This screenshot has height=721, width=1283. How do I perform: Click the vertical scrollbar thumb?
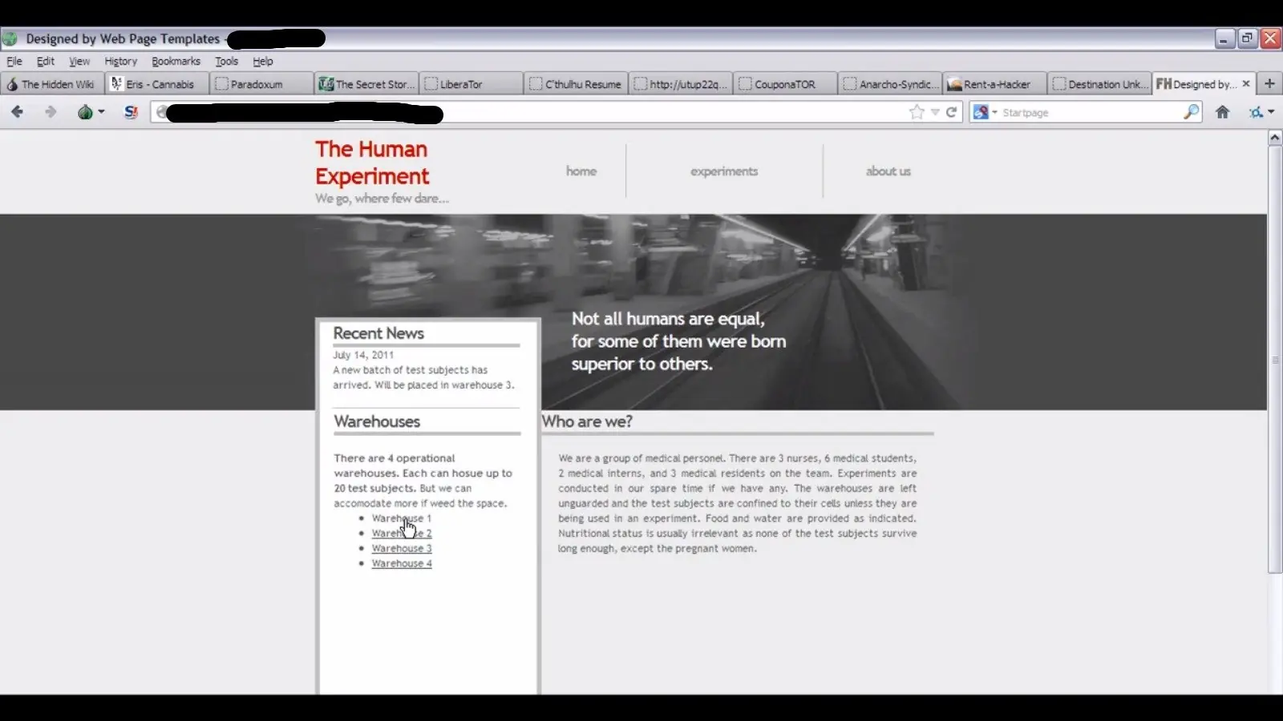click(x=1274, y=360)
